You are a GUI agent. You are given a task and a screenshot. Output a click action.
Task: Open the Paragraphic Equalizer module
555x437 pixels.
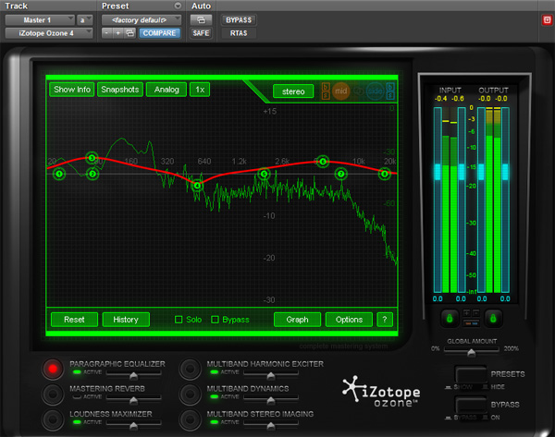[x=53, y=369]
